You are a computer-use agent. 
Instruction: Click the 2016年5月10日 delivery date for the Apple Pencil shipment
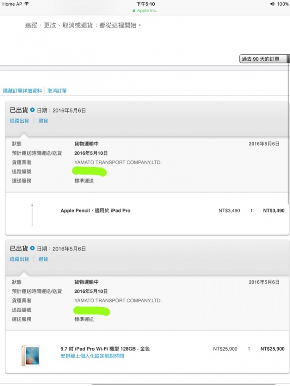(91, 153)
